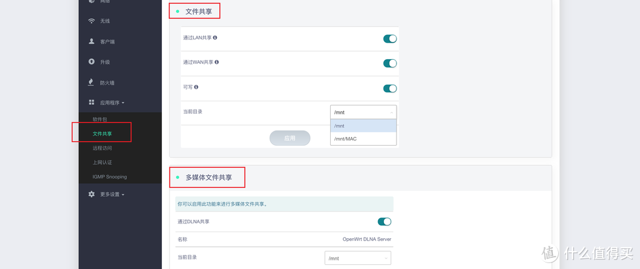Toggle the 通过DLNA共享 switch

point(385,222)
